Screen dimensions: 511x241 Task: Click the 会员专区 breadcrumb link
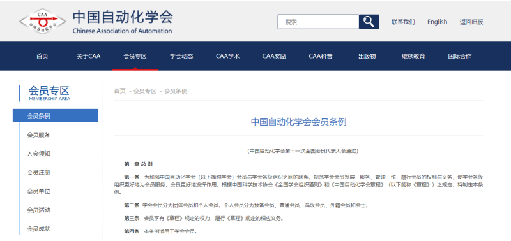pyautogui.click(x=145, y=91)
